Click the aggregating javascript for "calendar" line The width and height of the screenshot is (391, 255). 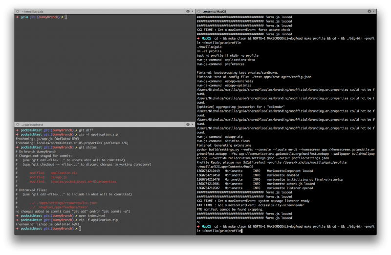click(240, 106)
